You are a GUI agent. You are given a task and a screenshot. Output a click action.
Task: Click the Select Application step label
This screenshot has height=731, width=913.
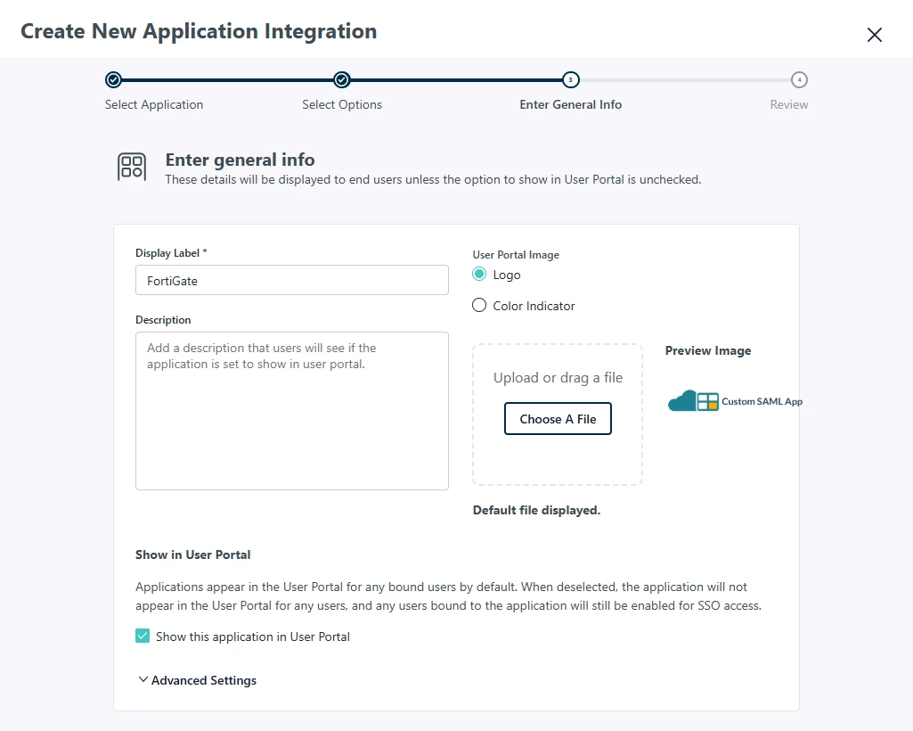click(154, 104)
